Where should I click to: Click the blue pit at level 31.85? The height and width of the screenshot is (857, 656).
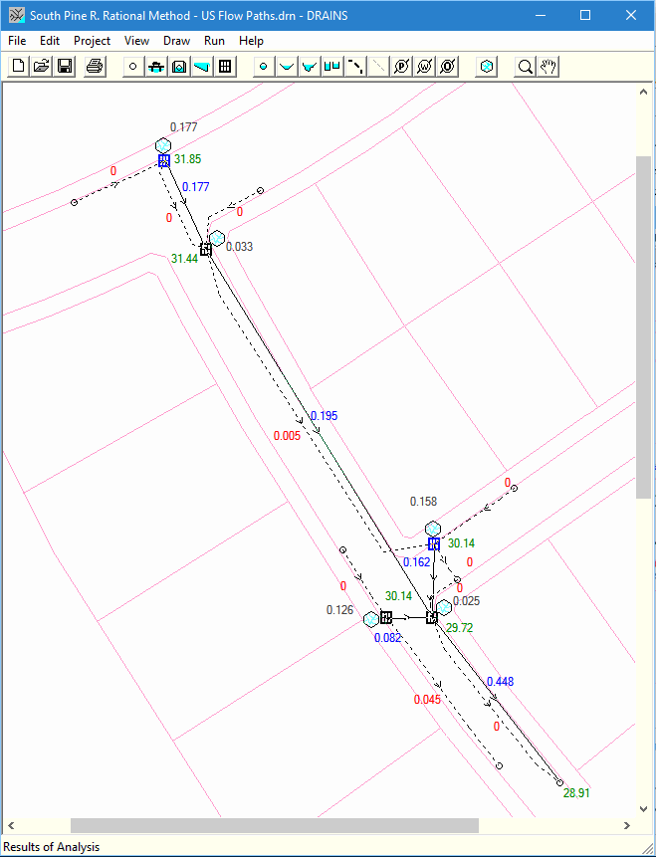164,160
